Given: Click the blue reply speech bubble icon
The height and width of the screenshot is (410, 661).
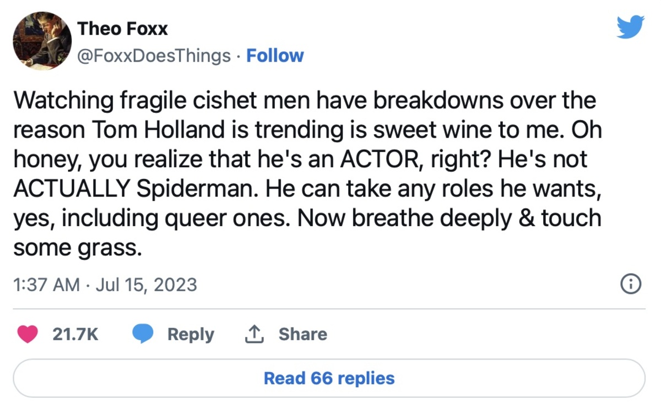Looking at the screenshot, I should coord(143,334).
